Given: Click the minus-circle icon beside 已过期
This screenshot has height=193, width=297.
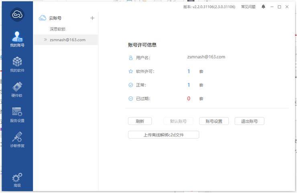Looking at the screenshot, I should tap(131, 99).
